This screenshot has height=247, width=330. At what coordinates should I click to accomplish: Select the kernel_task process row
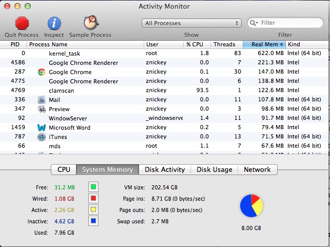pyautogui.click(x=164, y=54)
